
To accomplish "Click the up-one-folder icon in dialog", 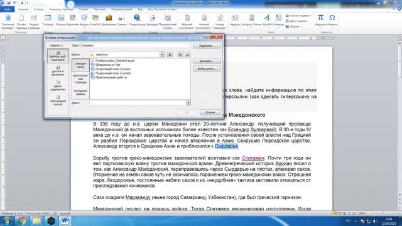I will click(170, 55).
